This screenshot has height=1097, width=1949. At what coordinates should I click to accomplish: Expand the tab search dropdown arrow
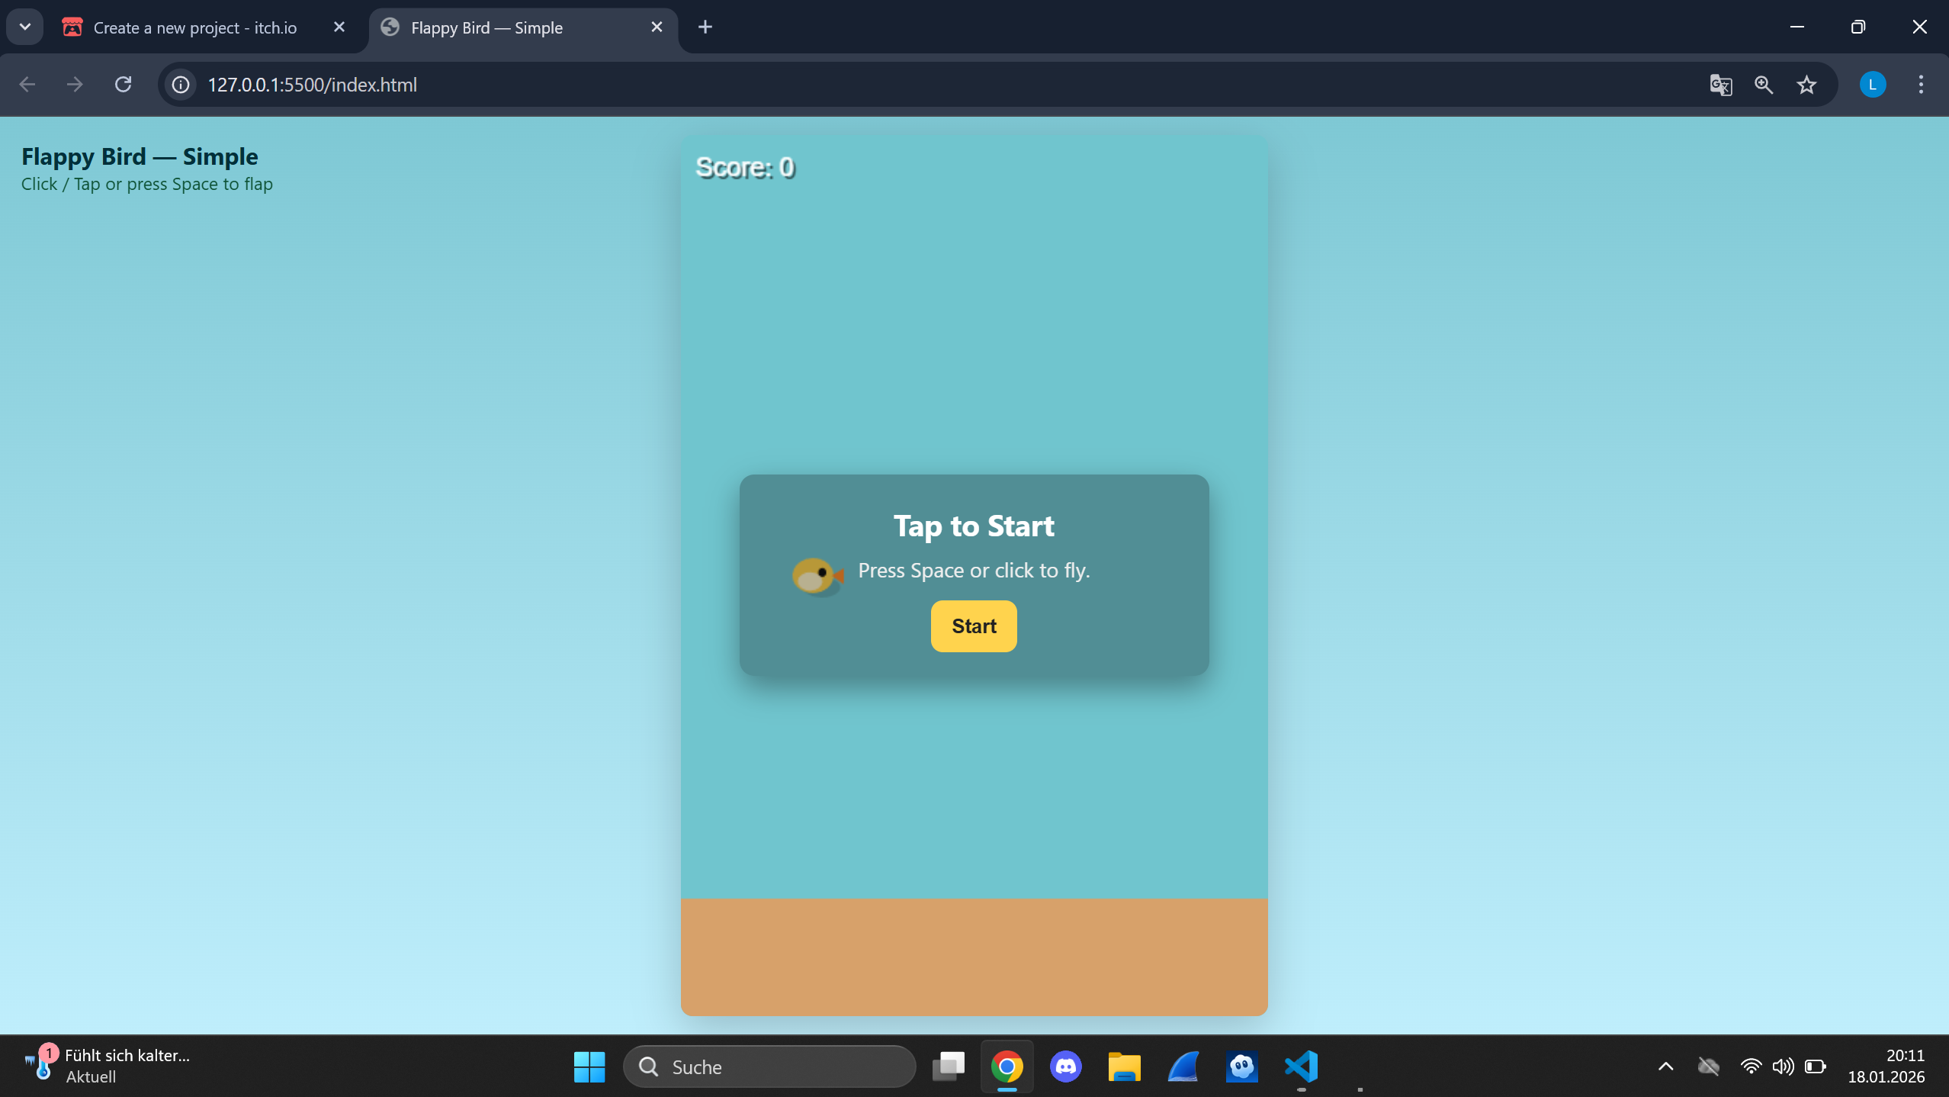coord(24,27)
